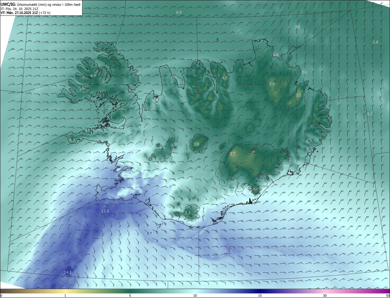Click the 12.6 value label on the map
390x298 pixels.
[229, 251]
